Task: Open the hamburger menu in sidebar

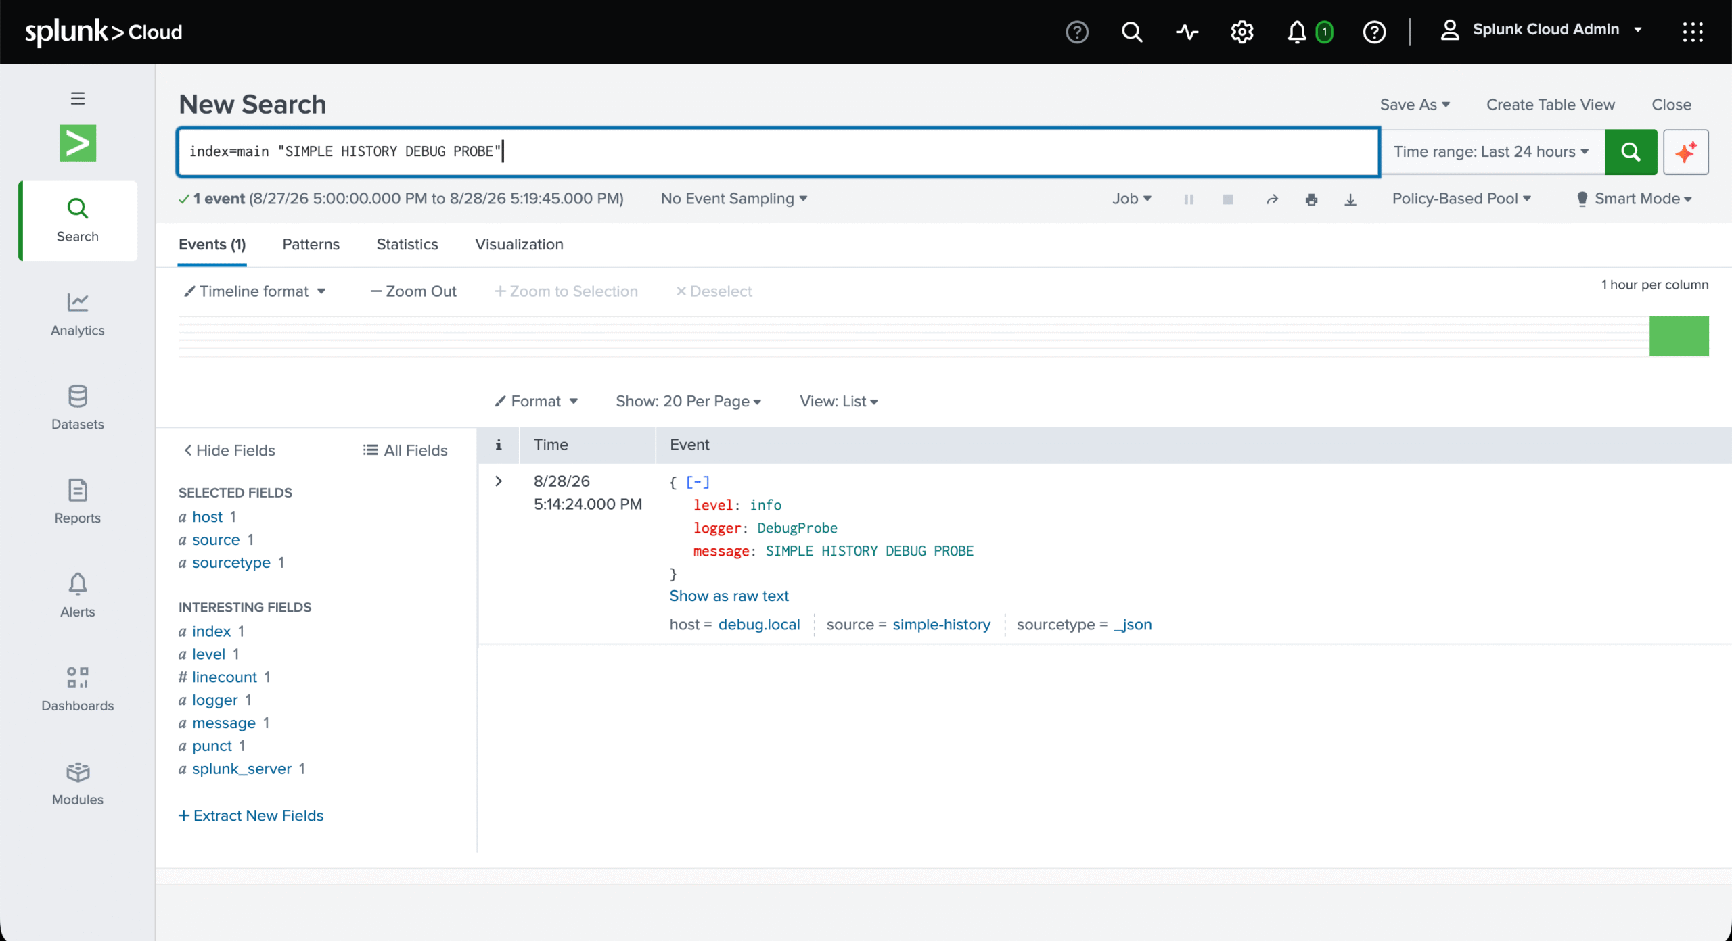Action: coord(78,99)
